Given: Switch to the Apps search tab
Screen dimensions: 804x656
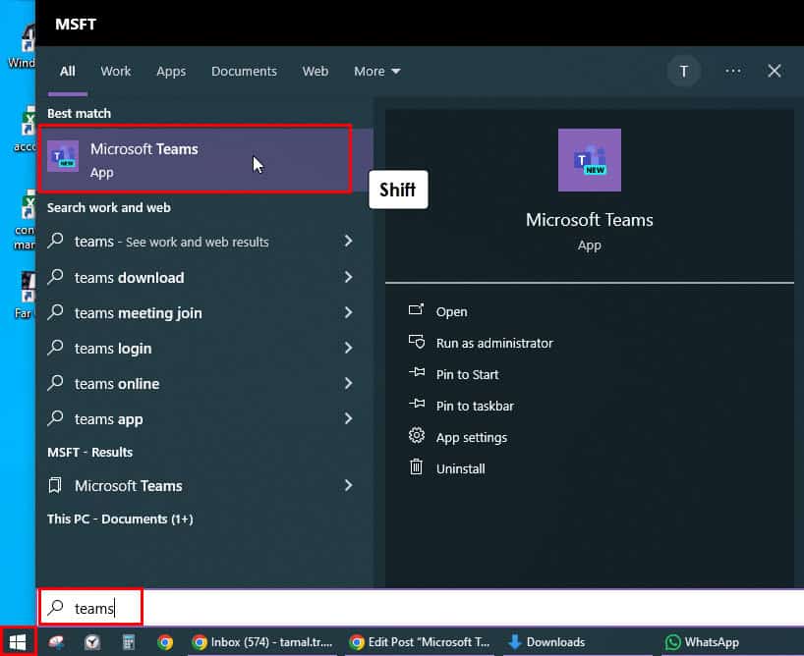Looking at the screenshot, I should click(x=171, y=72).
